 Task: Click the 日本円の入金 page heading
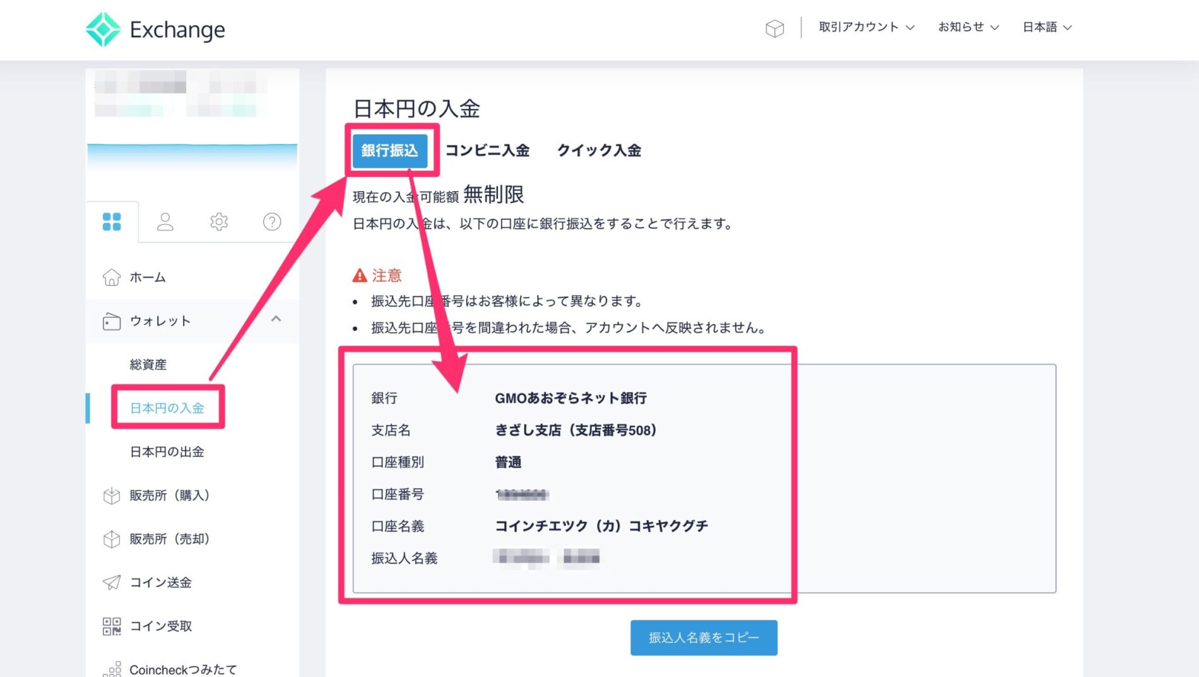pos(416,108)
